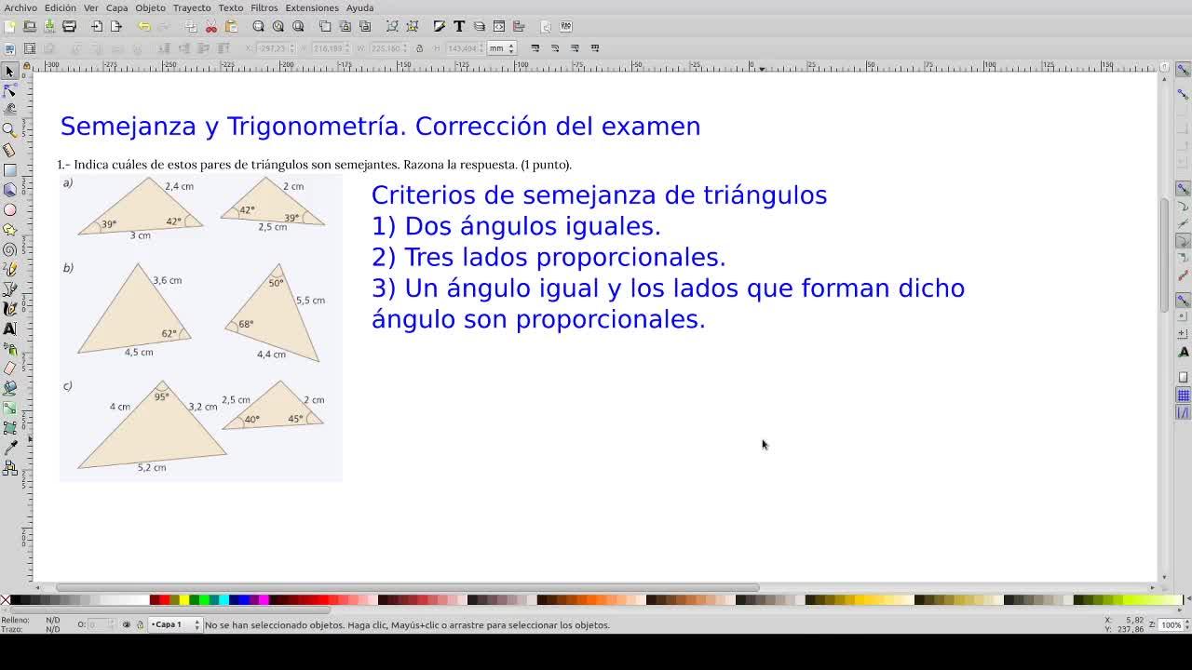This screenshot has height=670, width=1192.
Task: Open the mm units dropdown
Action: (501, 48)
